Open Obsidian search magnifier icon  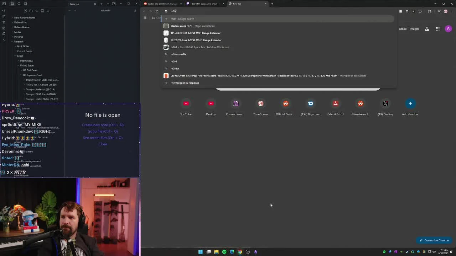pyautogui.click(x=19, y=4)
